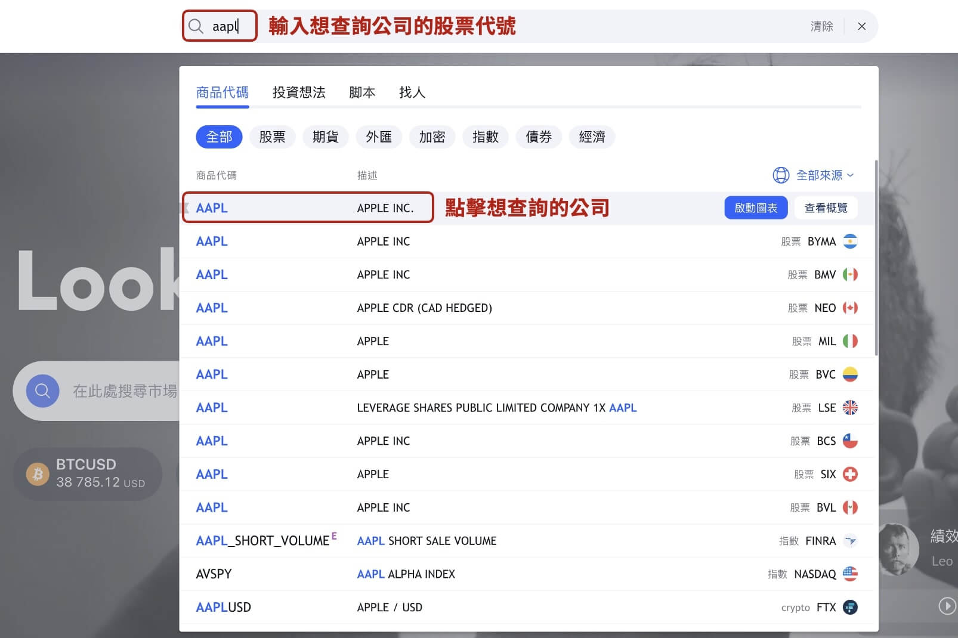Image resolution: width=958 pixels, height=638 pixels.
Task: Select the AAPL row listed on SIX
Action: pos(527,475)
